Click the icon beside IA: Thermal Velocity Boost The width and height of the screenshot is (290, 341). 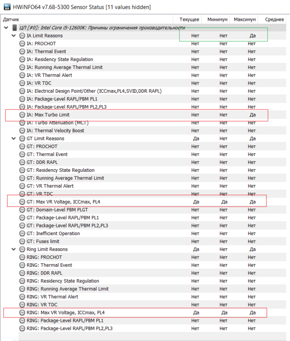(x=22, y=130)
